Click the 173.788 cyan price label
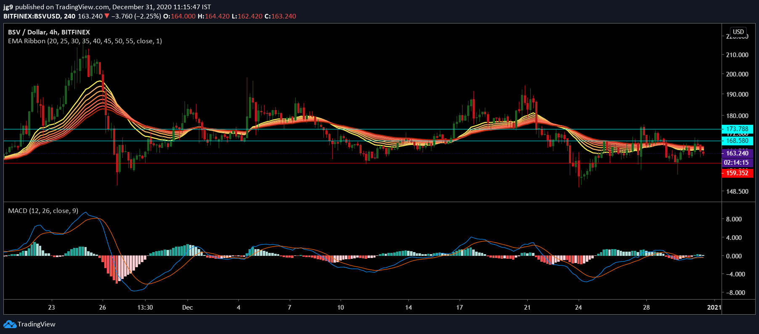Viewport: 759px width, 334px height. pos(737,129)
